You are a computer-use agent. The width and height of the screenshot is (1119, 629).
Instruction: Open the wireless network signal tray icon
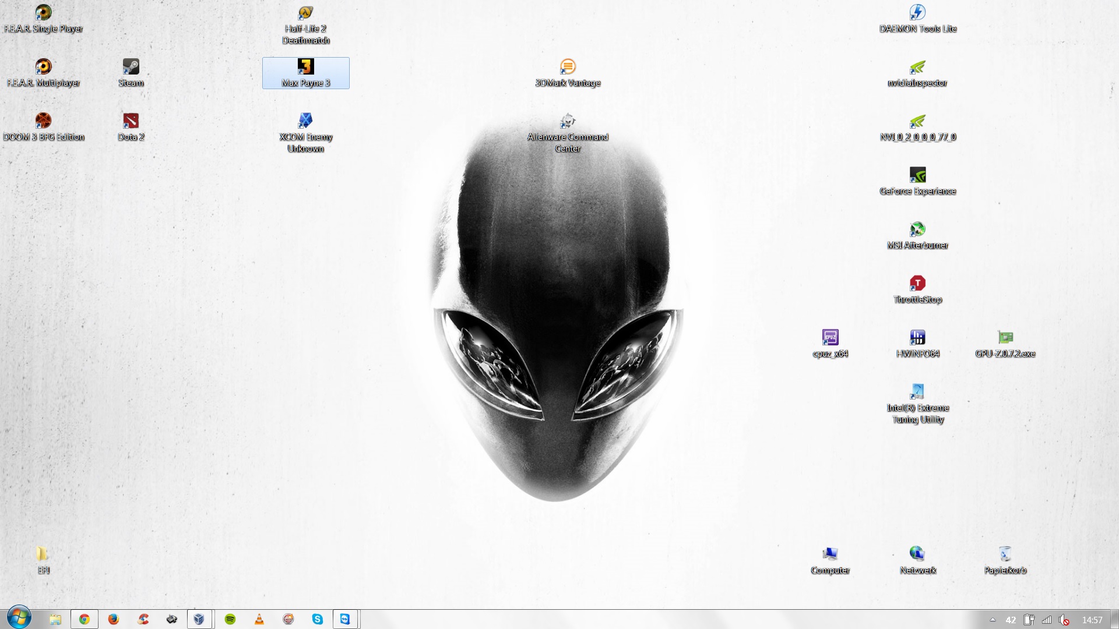tap(1047, 620)
